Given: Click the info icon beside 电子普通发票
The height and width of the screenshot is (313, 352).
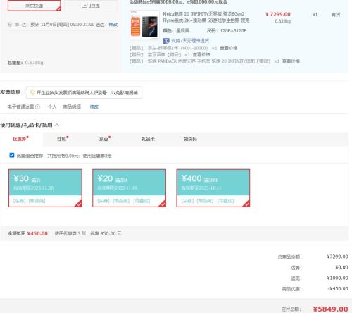Looking at the screenshot, I should pyautogui.click(x=37, y=106).
